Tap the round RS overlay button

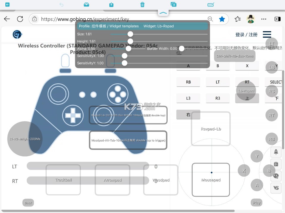(x=272, y=91)
